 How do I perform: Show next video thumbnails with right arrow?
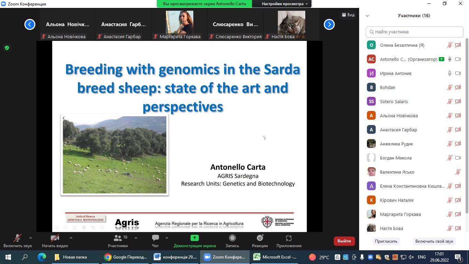coord(329,24)
